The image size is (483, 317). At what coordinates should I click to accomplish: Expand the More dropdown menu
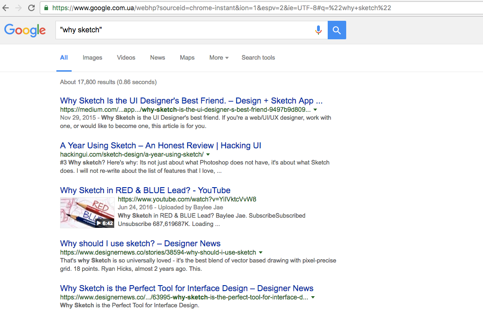coord(219,58)
